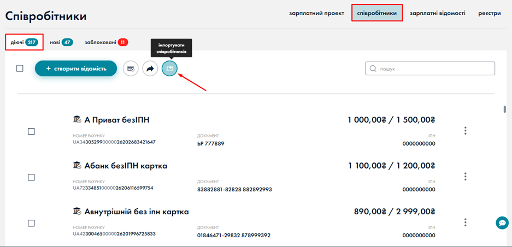This screenshot has height=247, width=512.
Task: Click the import employees icon button
Action: pos(170,69)
